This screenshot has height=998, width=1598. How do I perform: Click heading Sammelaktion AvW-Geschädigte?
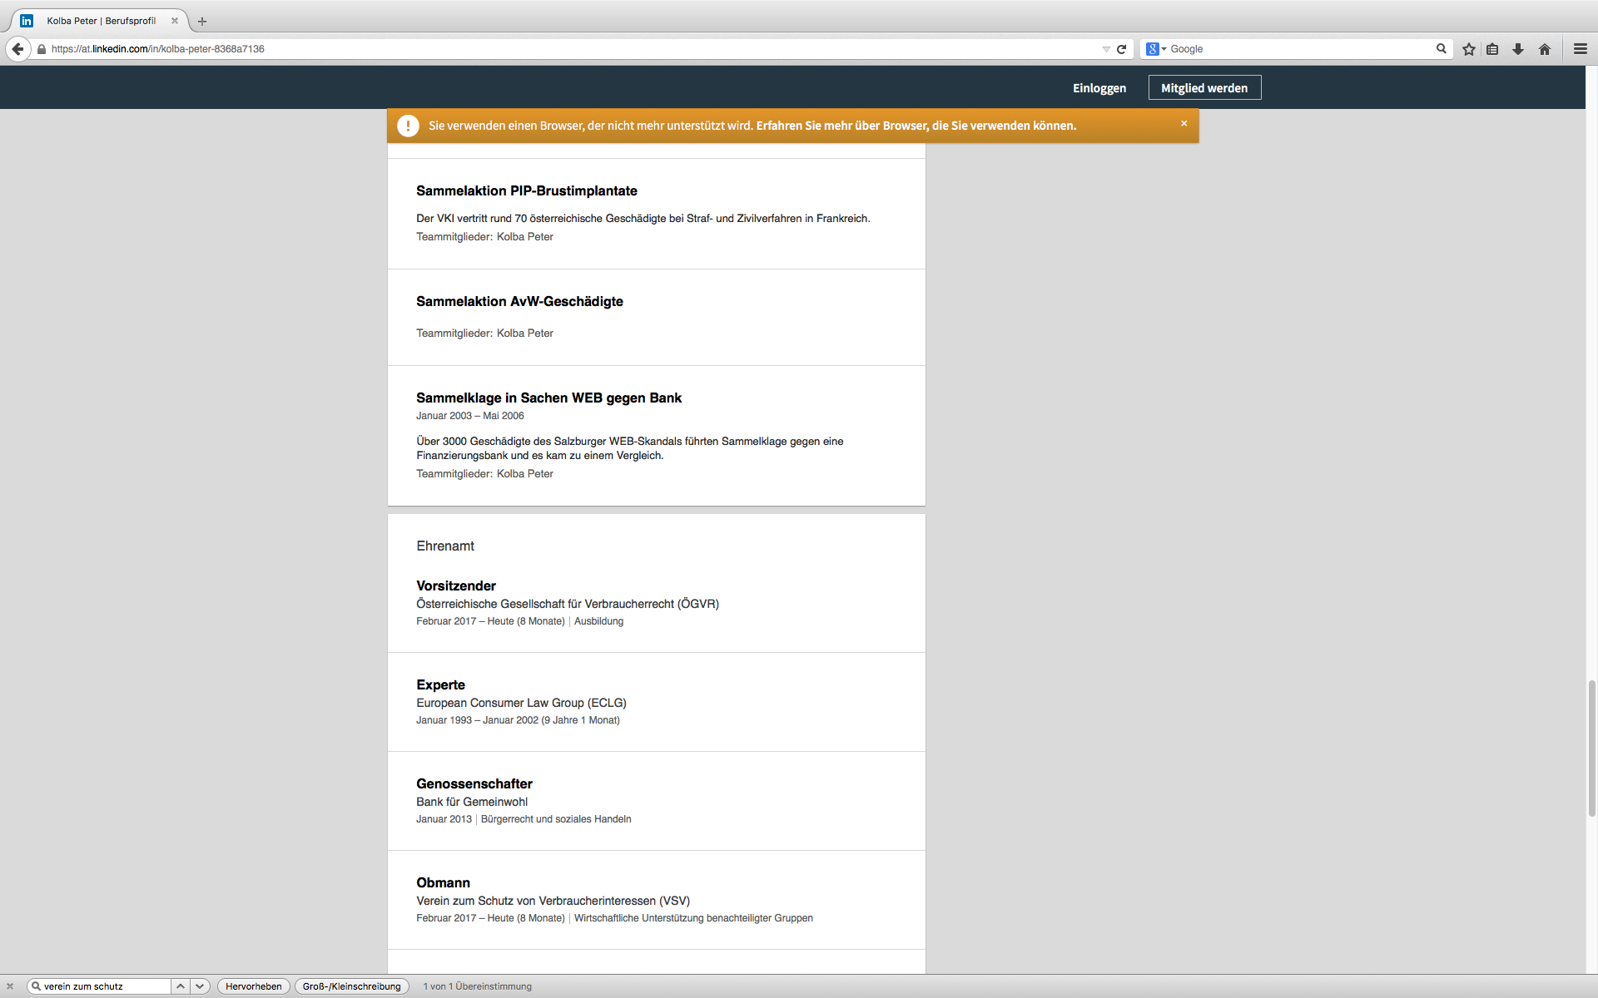pyautogui.click(x=519, y=301)
